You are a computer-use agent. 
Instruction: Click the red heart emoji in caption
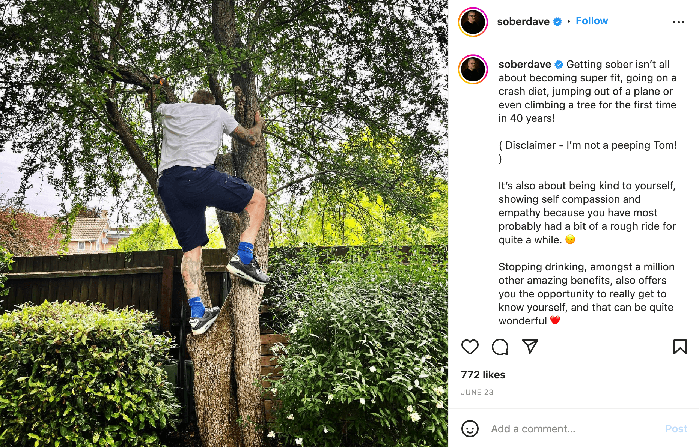pos(555,319)
